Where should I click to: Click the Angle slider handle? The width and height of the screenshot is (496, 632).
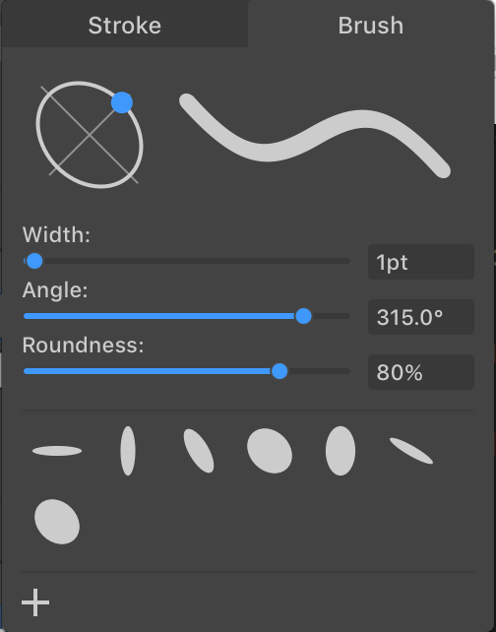(x=303, y=316)
